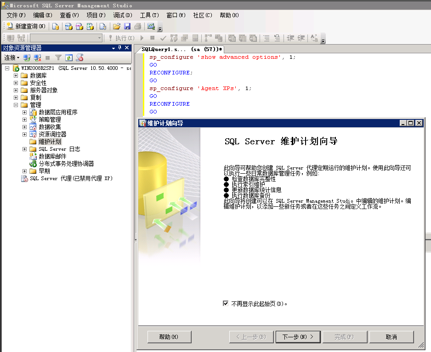Open Object Explorer window position dropdown arrow
This screenshot has width=431, height=352.
pyautogui.click(x=113, y=48)
